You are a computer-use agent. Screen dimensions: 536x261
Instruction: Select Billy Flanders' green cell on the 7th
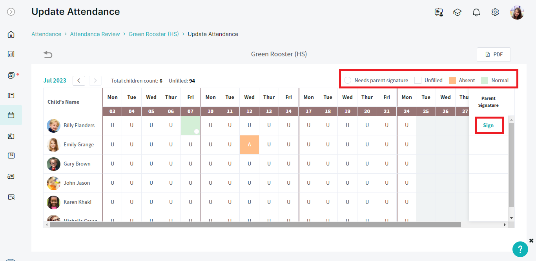191,125
